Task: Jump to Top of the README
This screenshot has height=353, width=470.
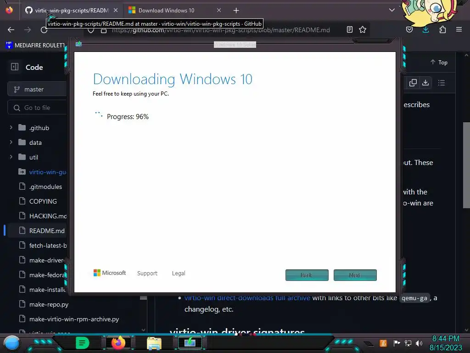Action: [x=439, y=62]
